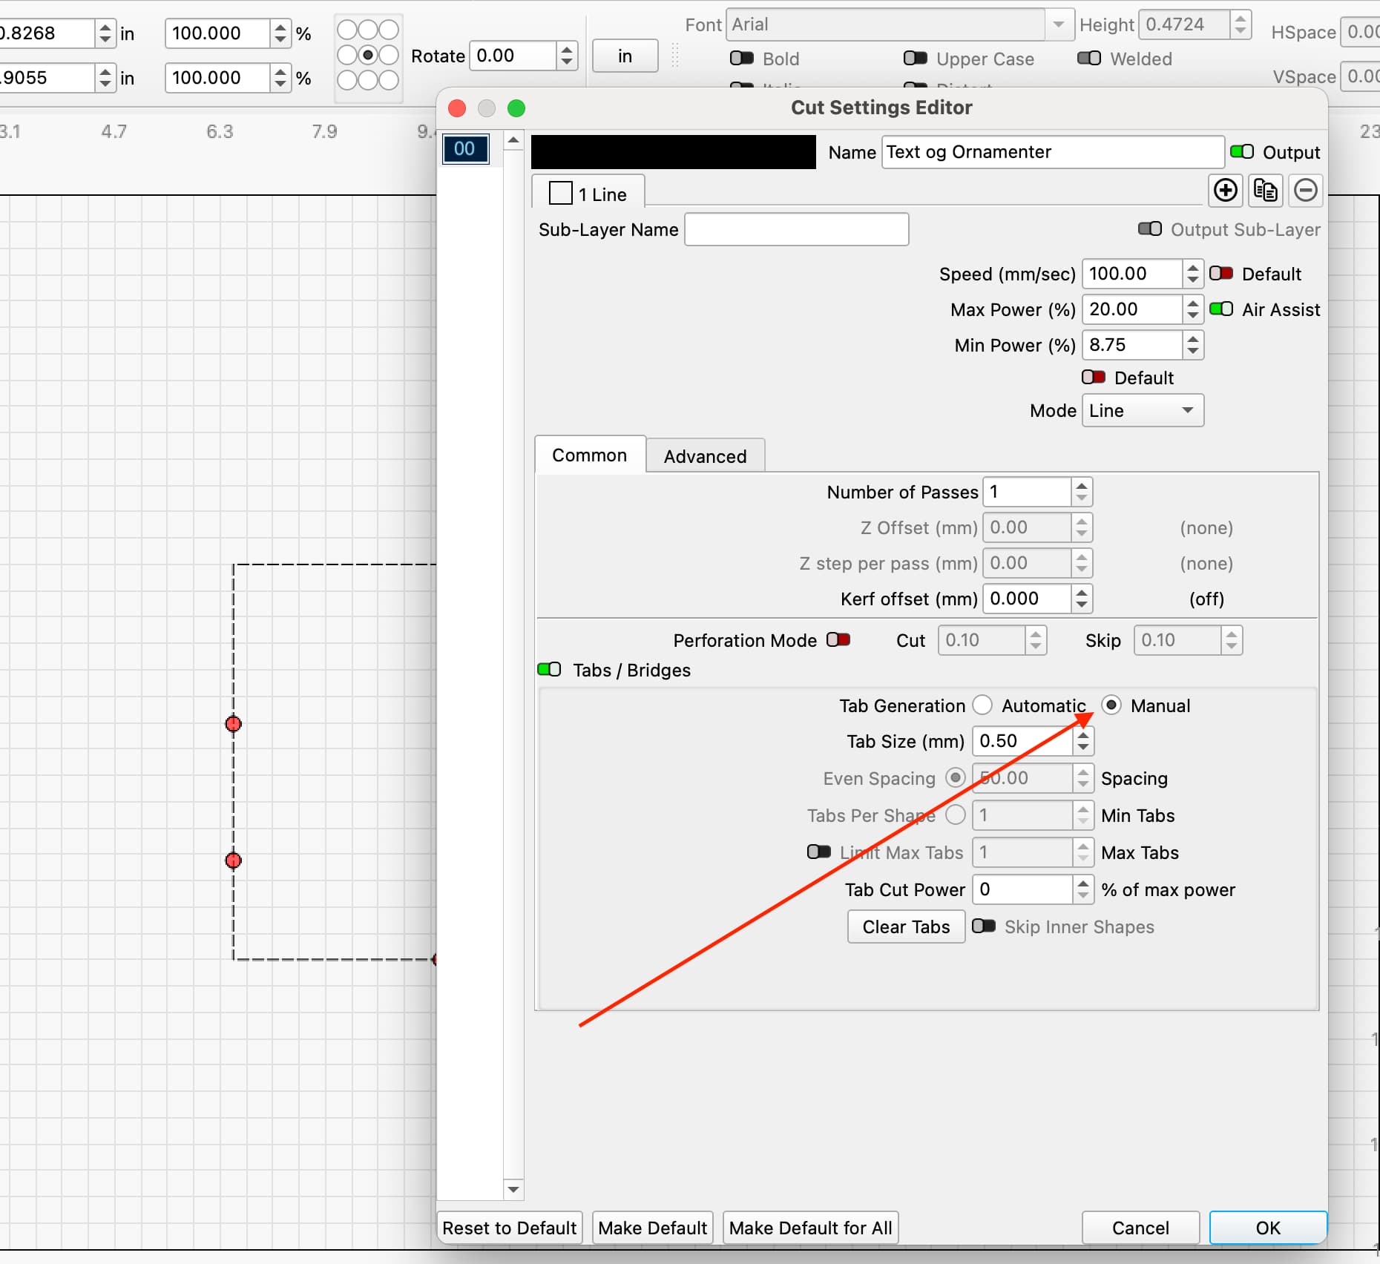Viewport: 1380px width, 1264px height.
Task: Switch to the Advanced tab
Action: coord(705,456)
